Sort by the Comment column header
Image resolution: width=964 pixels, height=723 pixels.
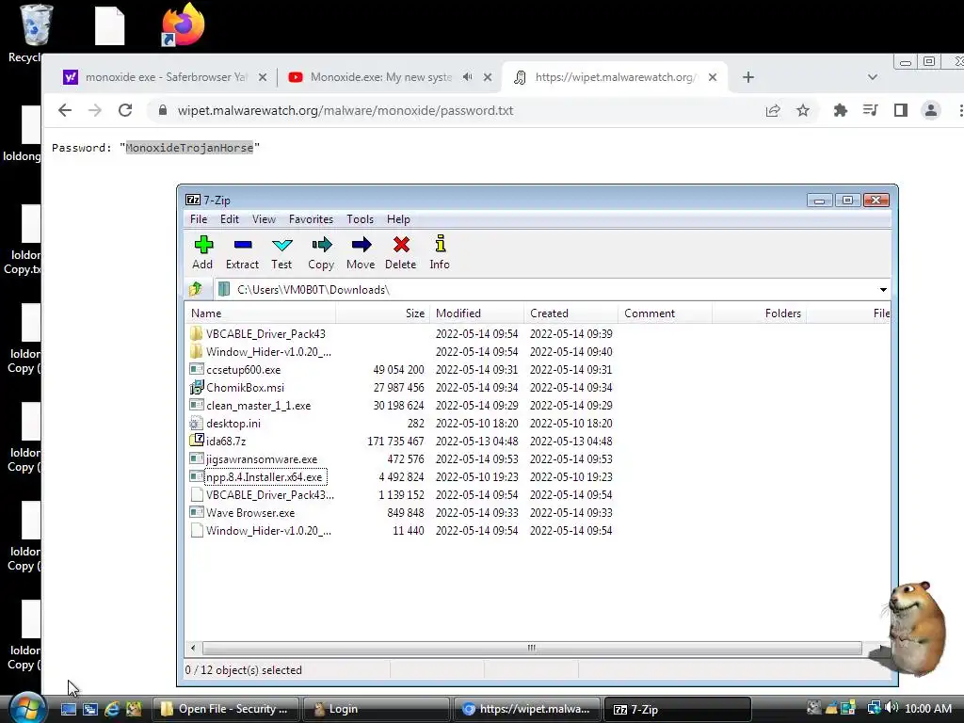pos(665,313)
